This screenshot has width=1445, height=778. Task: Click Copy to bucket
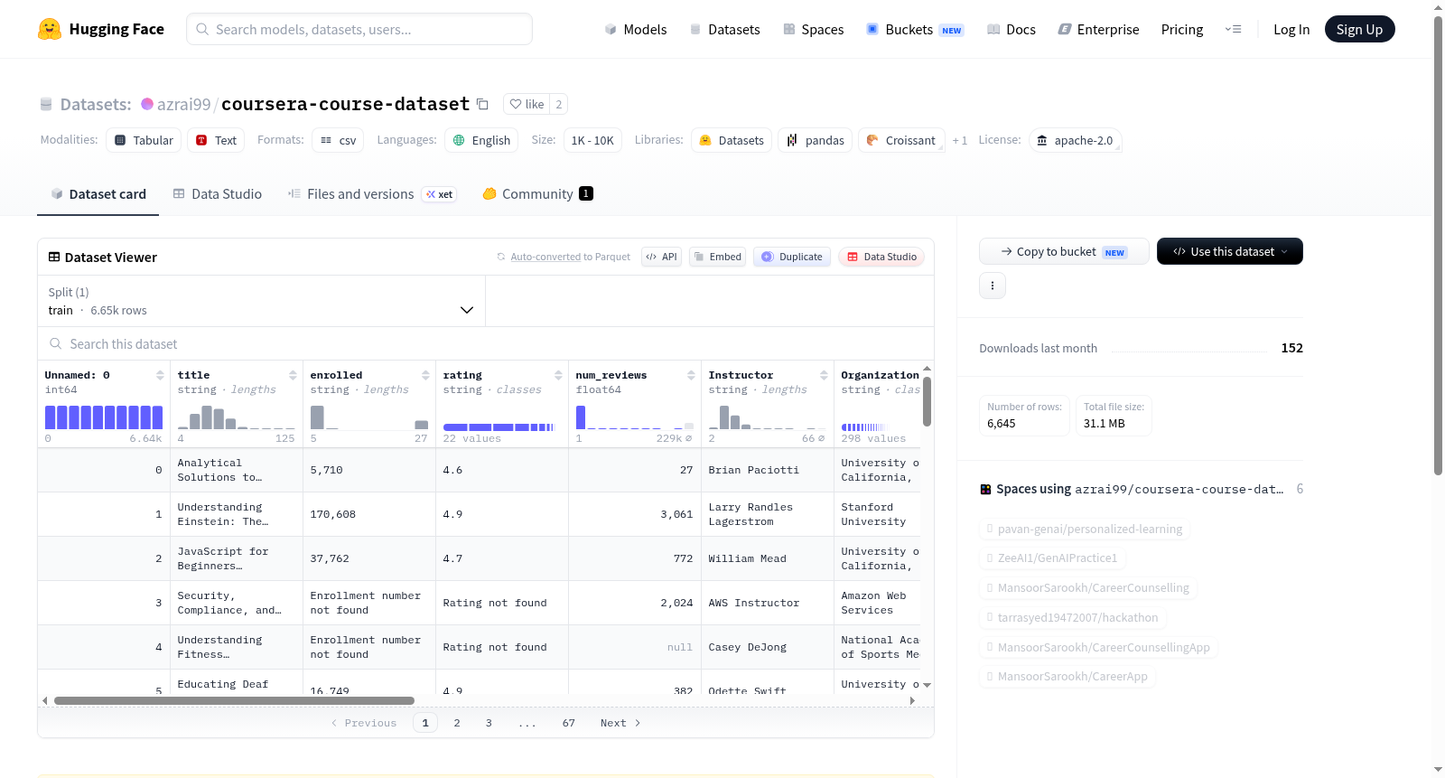point(1064,251)
